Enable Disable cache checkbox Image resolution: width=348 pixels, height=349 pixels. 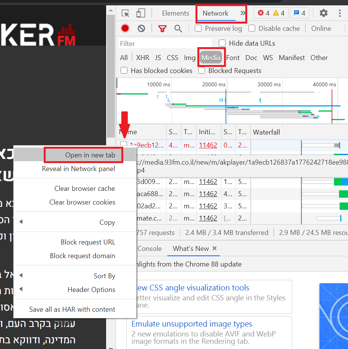tap(252, 28)
